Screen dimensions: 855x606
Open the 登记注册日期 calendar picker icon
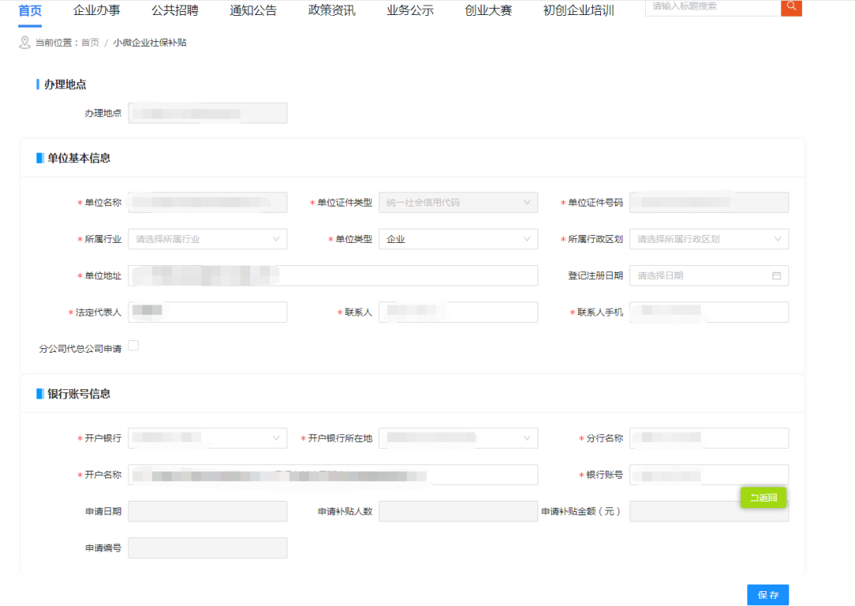point(778,275)
